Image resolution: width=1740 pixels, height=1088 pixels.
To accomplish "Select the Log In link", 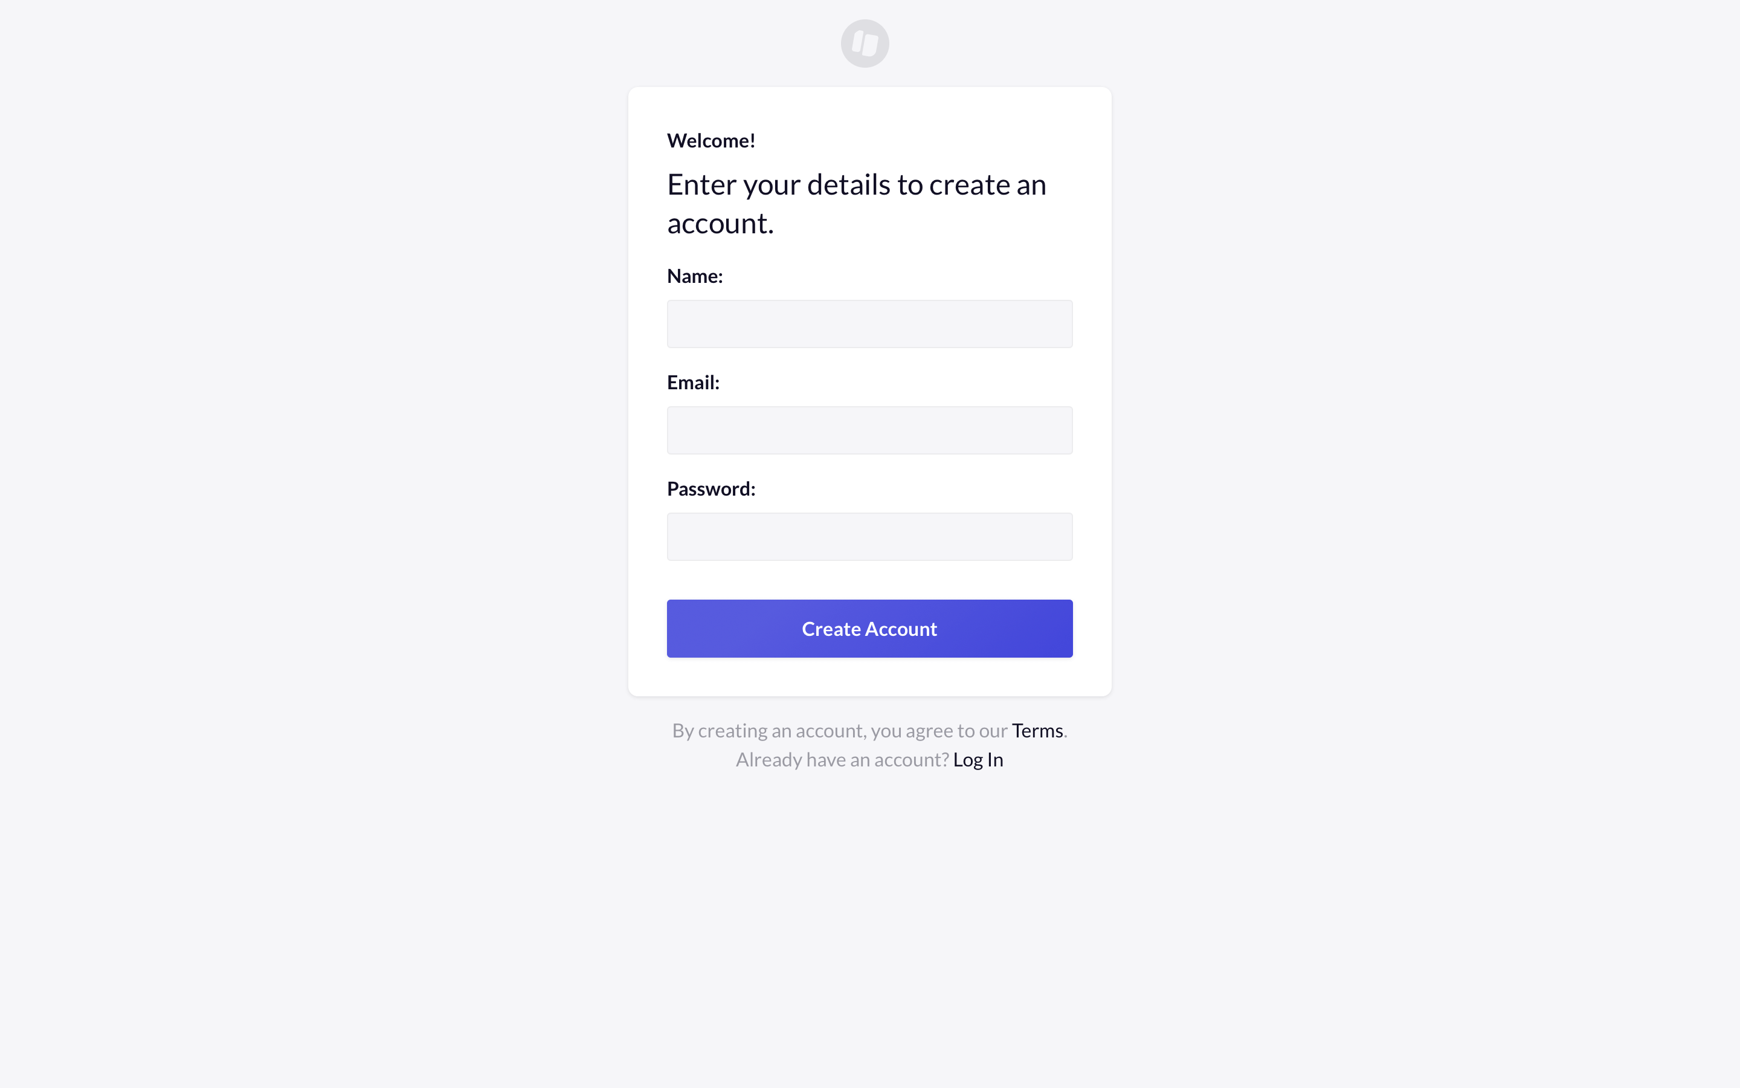I will [978, 759].
